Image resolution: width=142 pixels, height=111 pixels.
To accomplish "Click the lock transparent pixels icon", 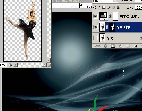I will (x=104, y=7).
